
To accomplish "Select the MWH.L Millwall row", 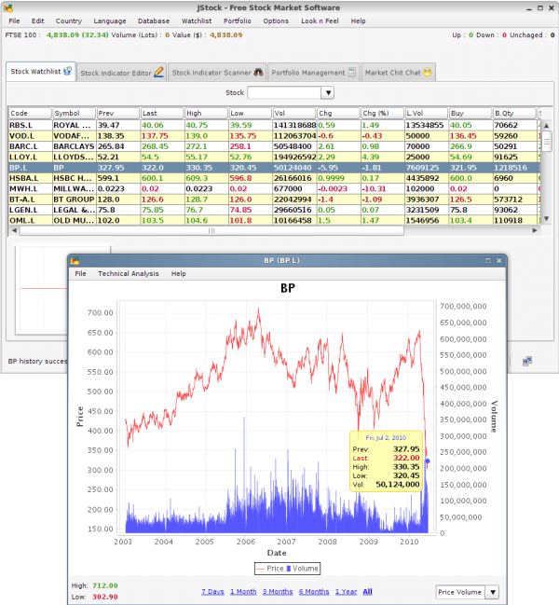I will (274, 188).
